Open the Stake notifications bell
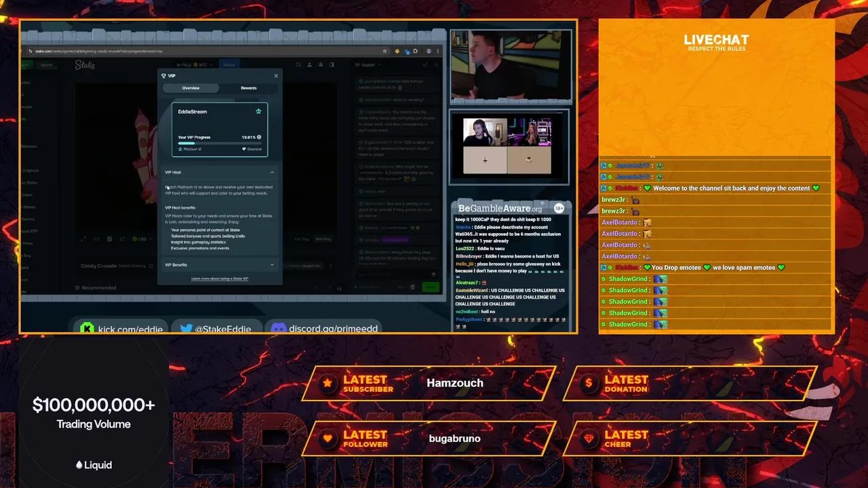Screen dimensions: 868x488 pos(321,65)
